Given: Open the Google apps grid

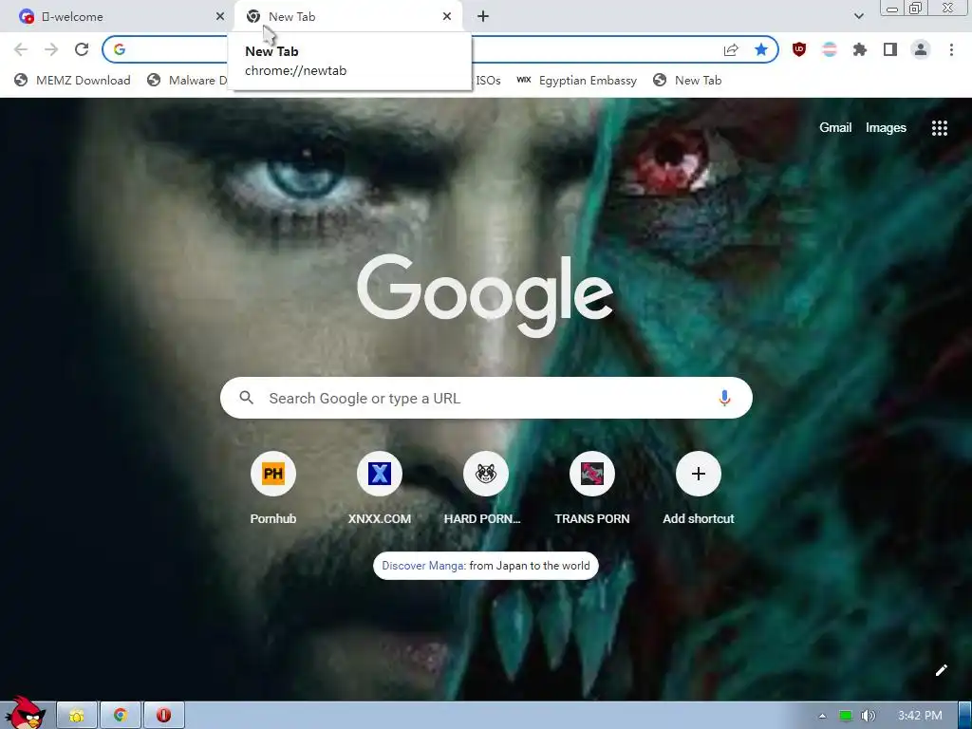Looking at the screenshot, I should (939, 128).
